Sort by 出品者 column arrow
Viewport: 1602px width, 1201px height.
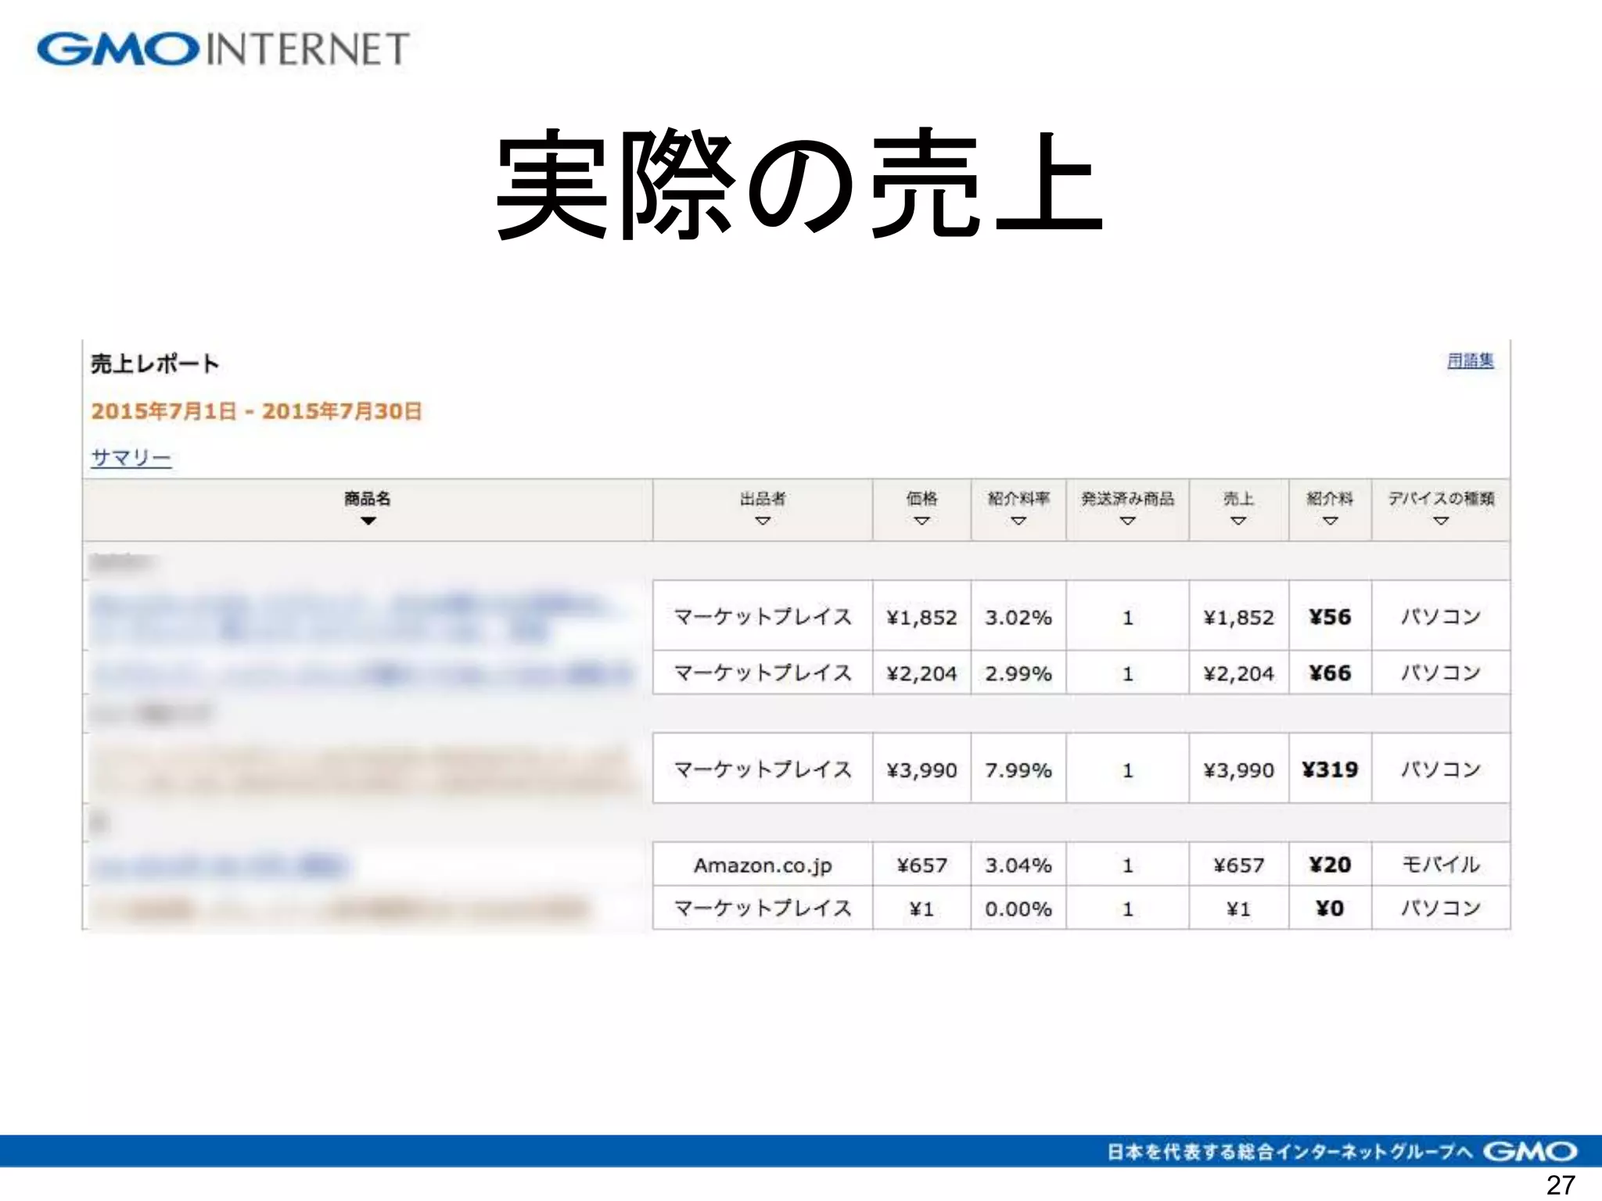point(763,521)
